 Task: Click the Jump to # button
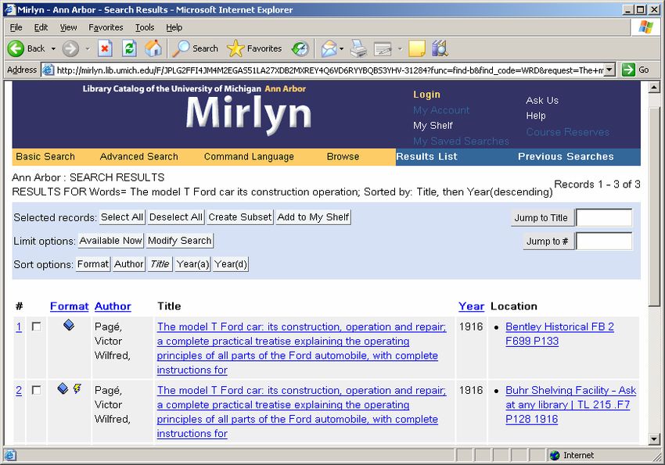(548, 241)
